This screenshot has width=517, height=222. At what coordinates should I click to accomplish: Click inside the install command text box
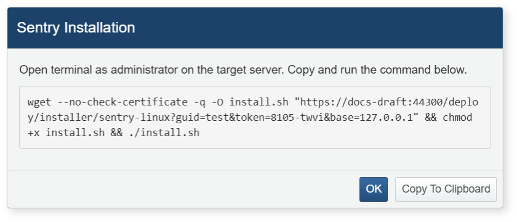click(255, 117)
